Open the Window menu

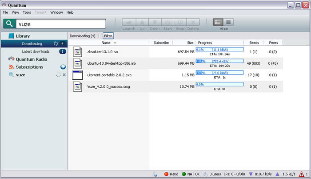pyautogui.click(x=56, y=12)
